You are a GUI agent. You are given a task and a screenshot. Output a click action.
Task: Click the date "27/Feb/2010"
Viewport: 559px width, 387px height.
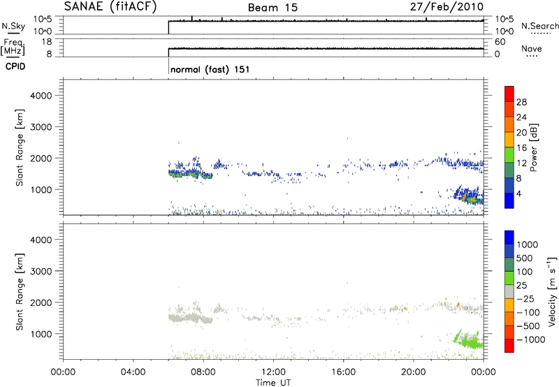(447, 6)
